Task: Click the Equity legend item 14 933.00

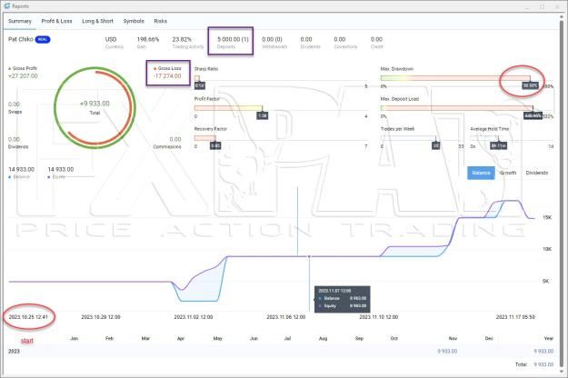Action: (61, 173)
